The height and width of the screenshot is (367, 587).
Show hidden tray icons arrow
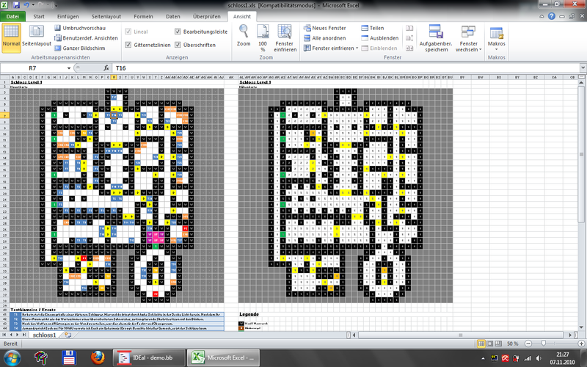pyautogui.click(x=483, y=358)
